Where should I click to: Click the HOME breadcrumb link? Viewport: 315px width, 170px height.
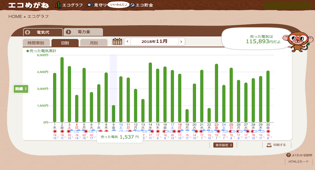coord(15,16)
